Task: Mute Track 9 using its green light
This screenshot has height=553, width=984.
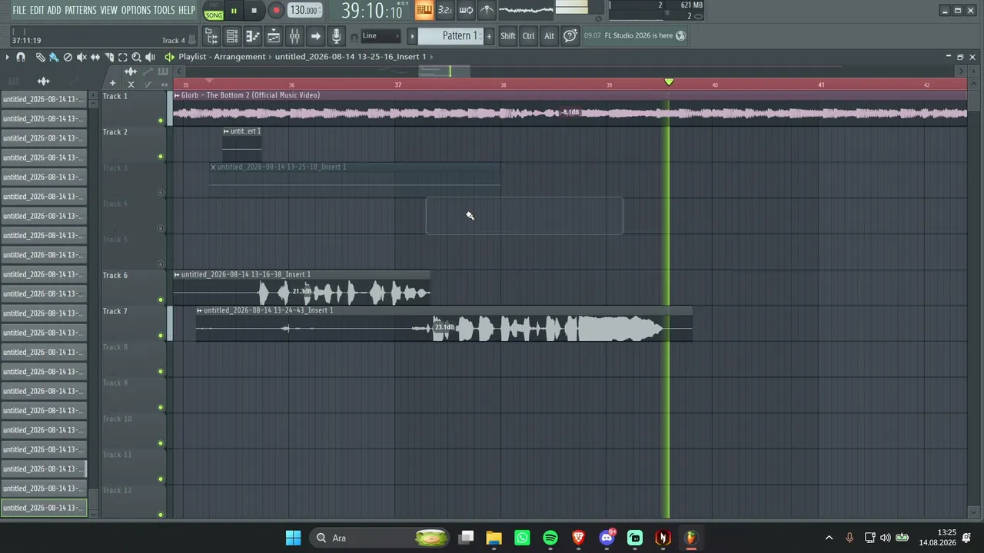Action: (x=161, y=407)
